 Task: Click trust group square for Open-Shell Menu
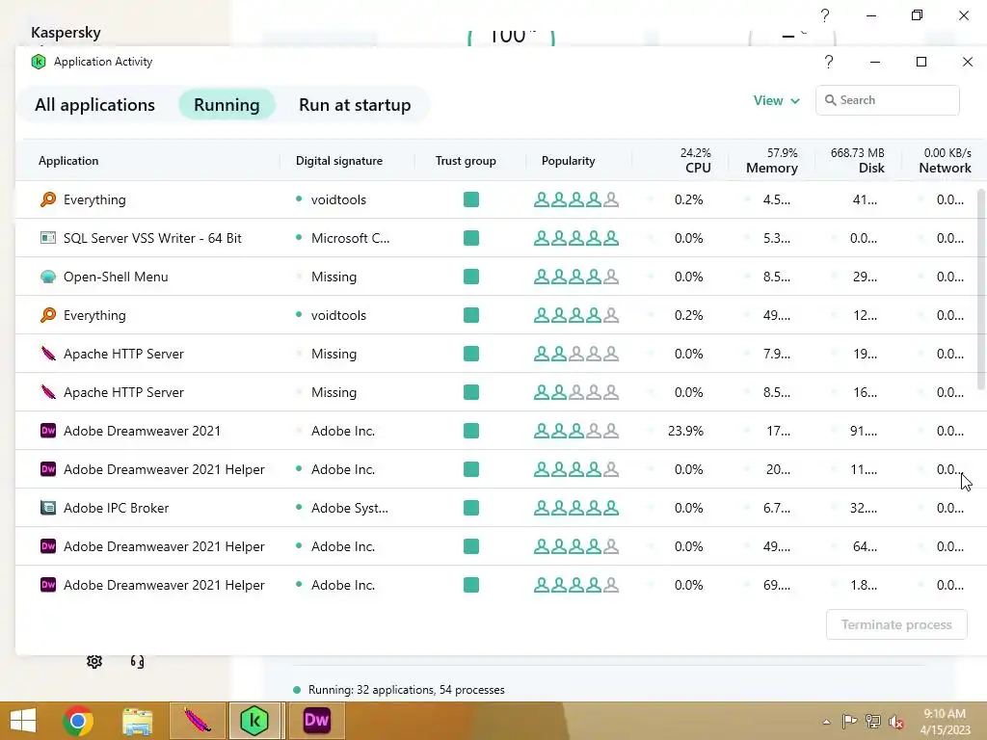tap(470, 277)
